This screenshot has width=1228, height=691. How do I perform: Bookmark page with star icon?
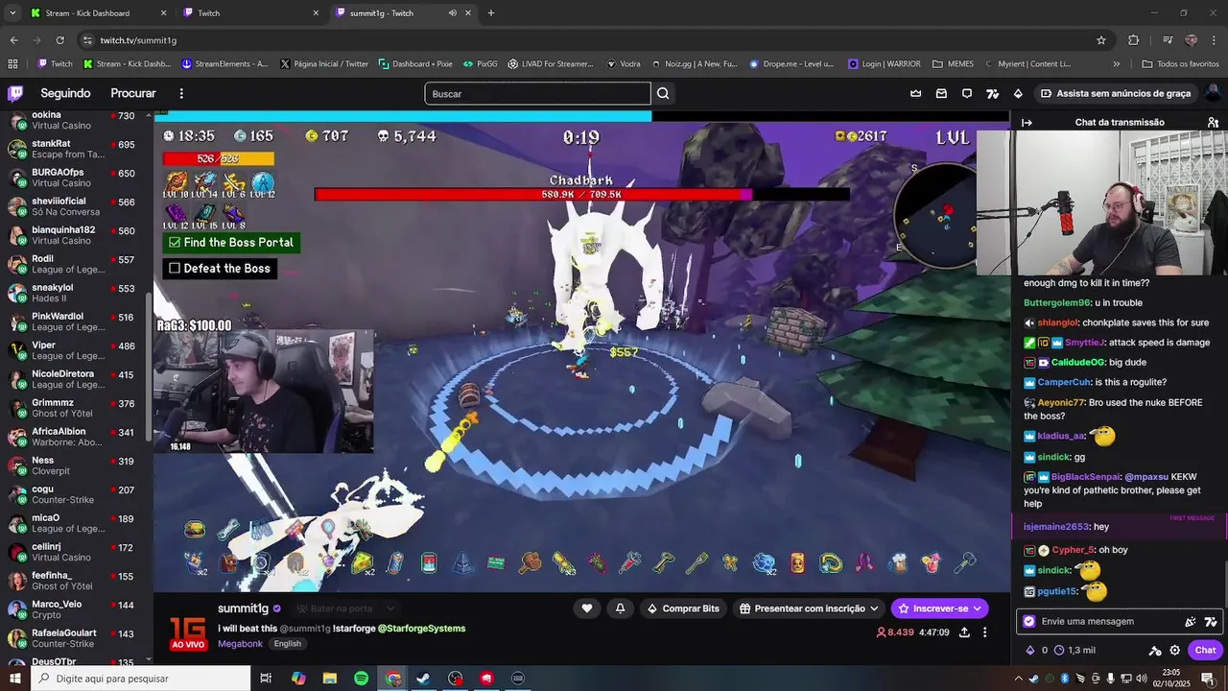(x=1101, y=40)
